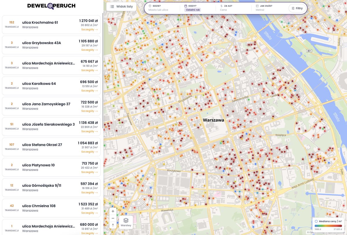Select the ulica Górnośląska 9/11 address title
The height and width of the screenshot is (235, 347).
click(x=42, y=186)
